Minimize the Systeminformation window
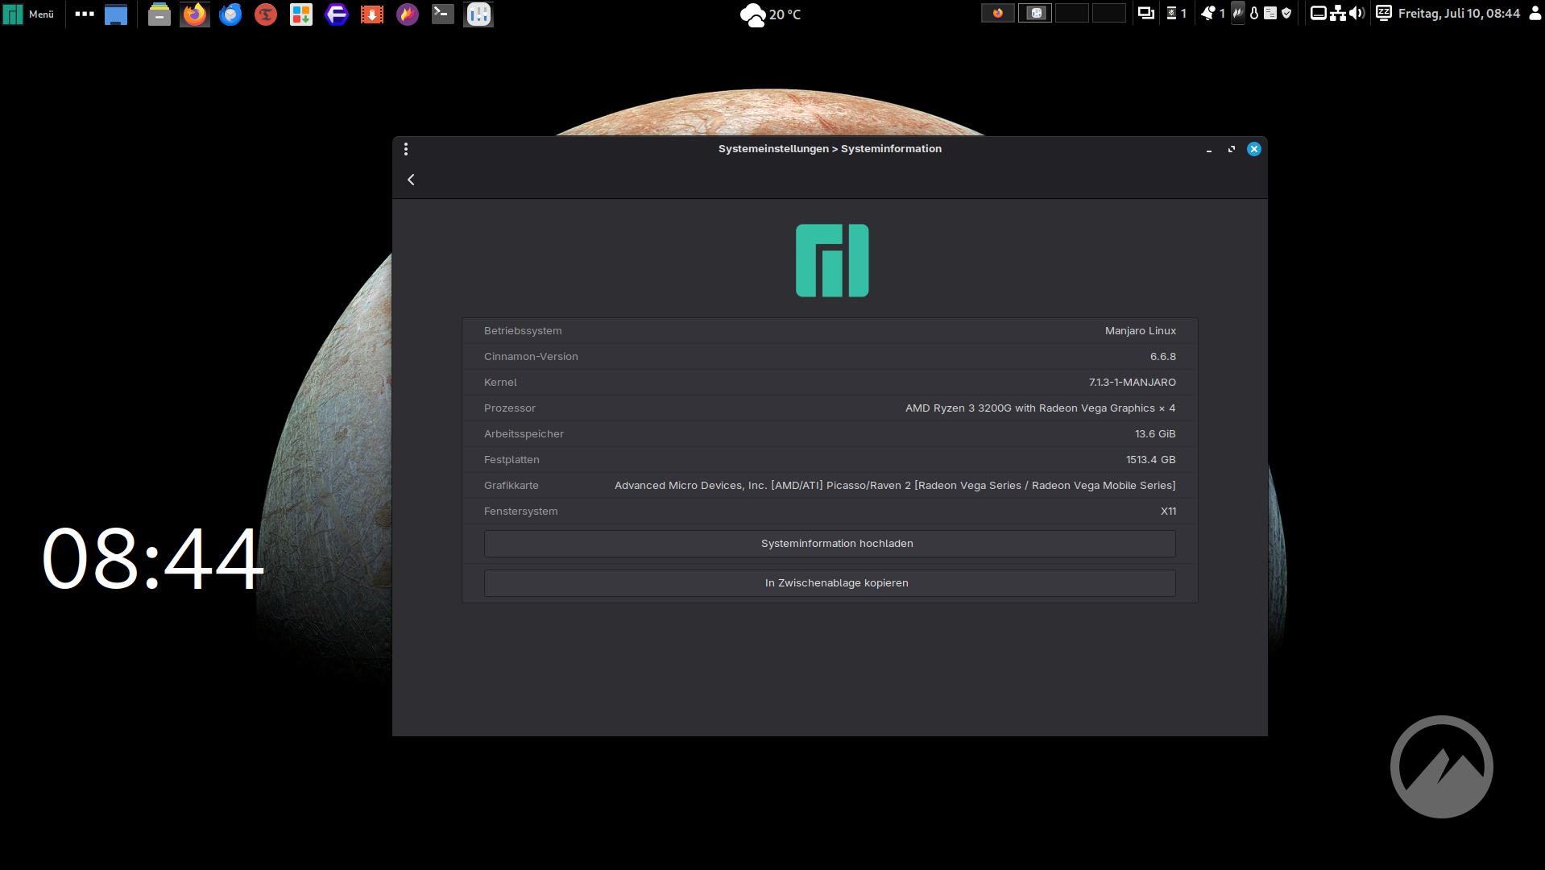 coord(1209,150)
